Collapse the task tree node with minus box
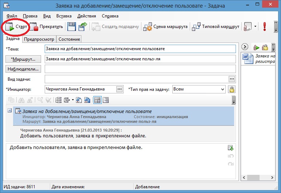The image size is (281, 193). (x=9, y=111)
